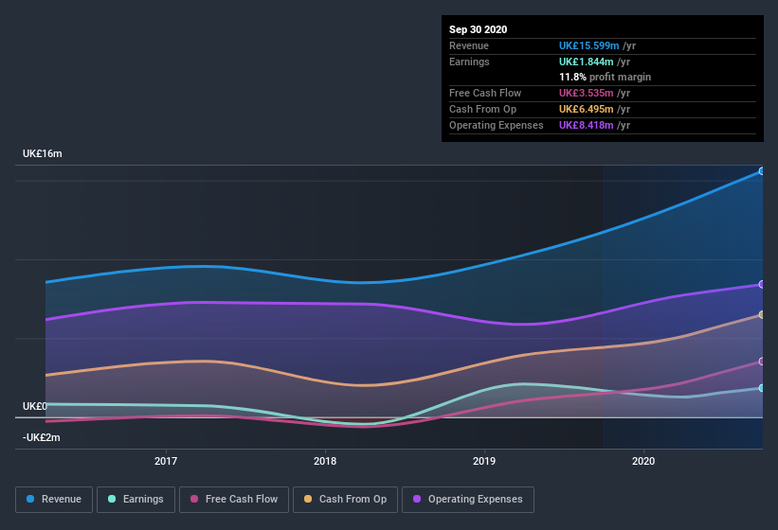Click the -UK£2m y-axis label

click(x=41, y=437)
